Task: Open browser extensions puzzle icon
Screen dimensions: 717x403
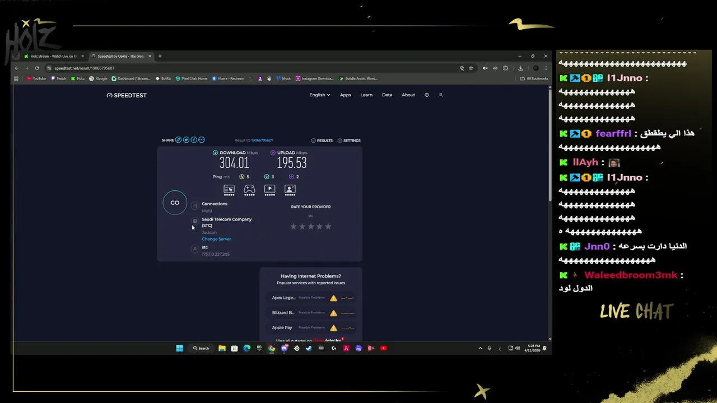Action: (505, 68)
